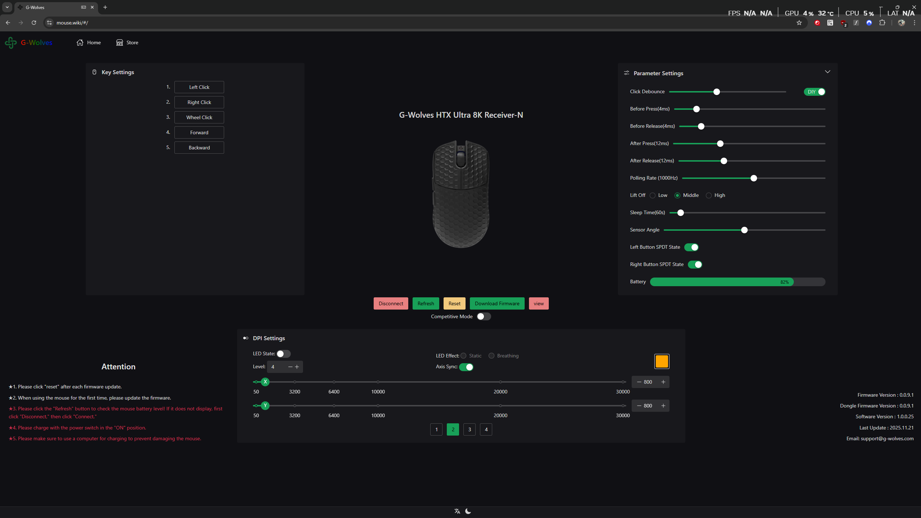Viewport: 921px width, 518px height.
Task: Select High lift off distance
Action: click(709, 195)
